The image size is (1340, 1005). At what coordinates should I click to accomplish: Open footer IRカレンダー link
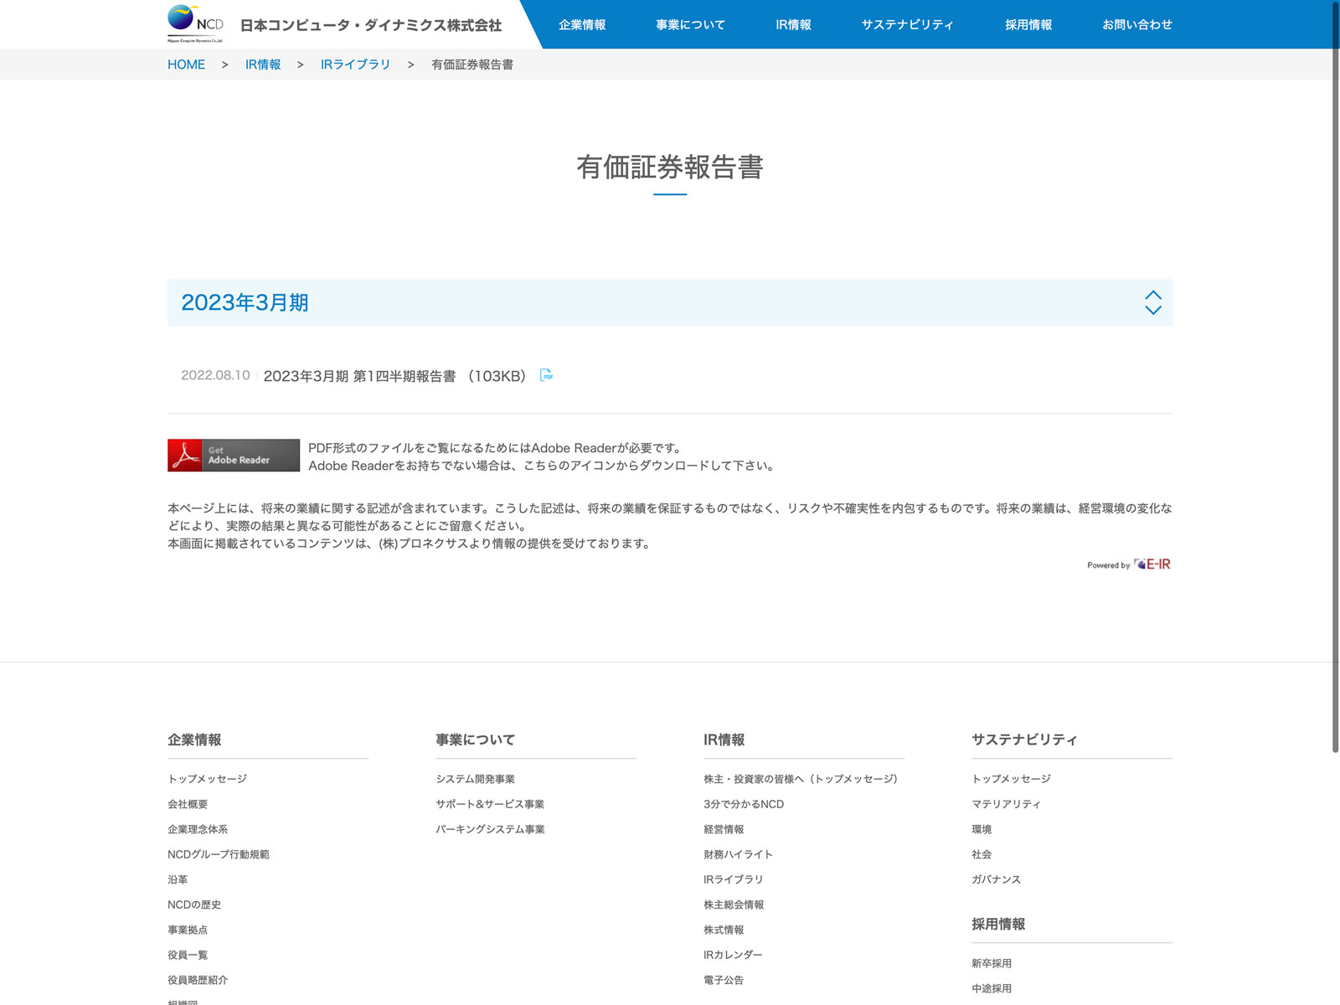[x=733, y=955]
